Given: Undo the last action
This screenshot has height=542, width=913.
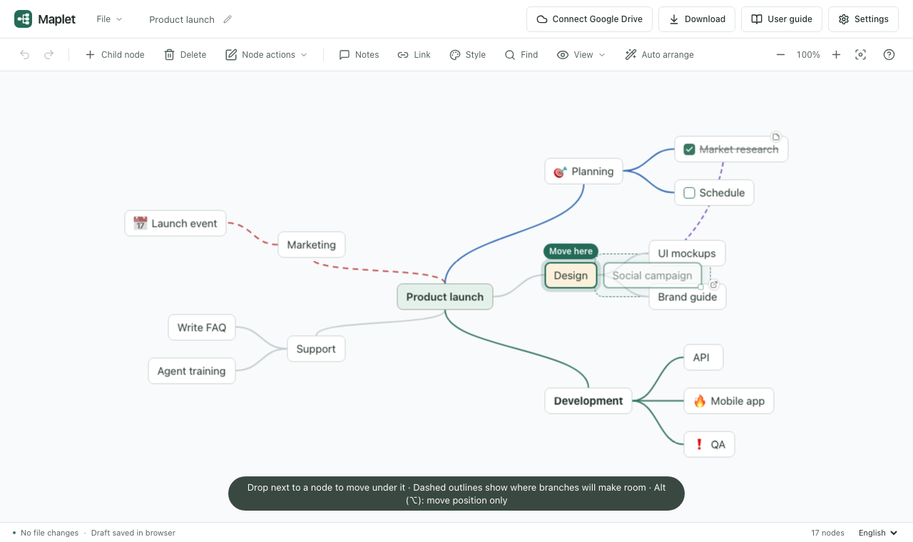Looking at the screenshot, I should (x=25, y=55).
